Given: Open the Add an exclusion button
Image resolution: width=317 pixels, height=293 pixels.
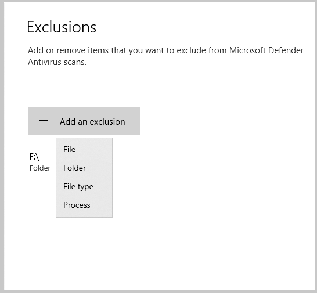Looking at the screenshot, I should coord(84,121).
